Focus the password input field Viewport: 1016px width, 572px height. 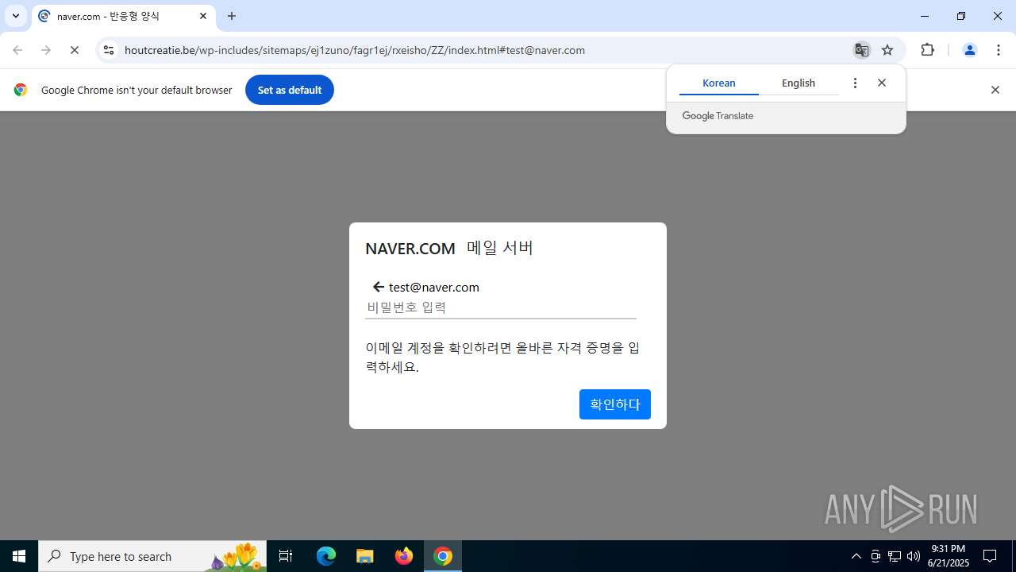pyautogui.click(x=501, y=307)
